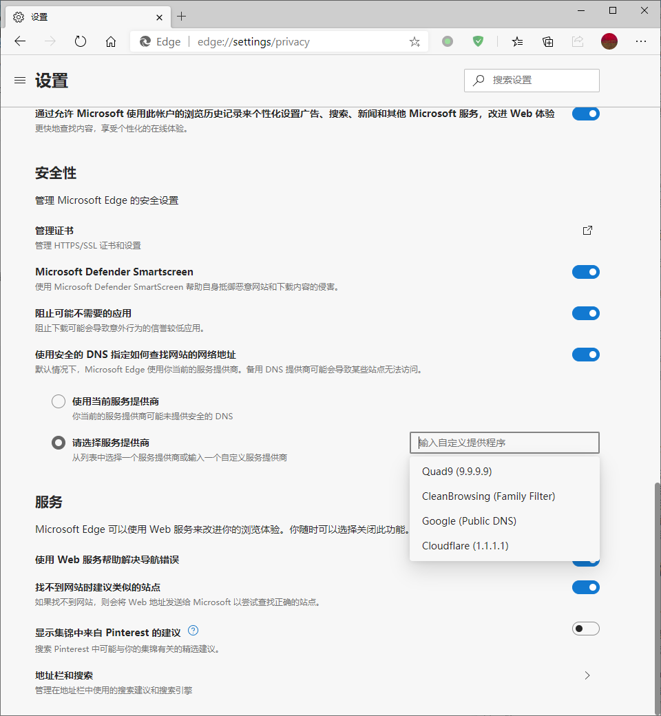The height and width of the screenshot is (716, 661).
Task: Open 管理证书 setting row
Action: click(317, 238)
